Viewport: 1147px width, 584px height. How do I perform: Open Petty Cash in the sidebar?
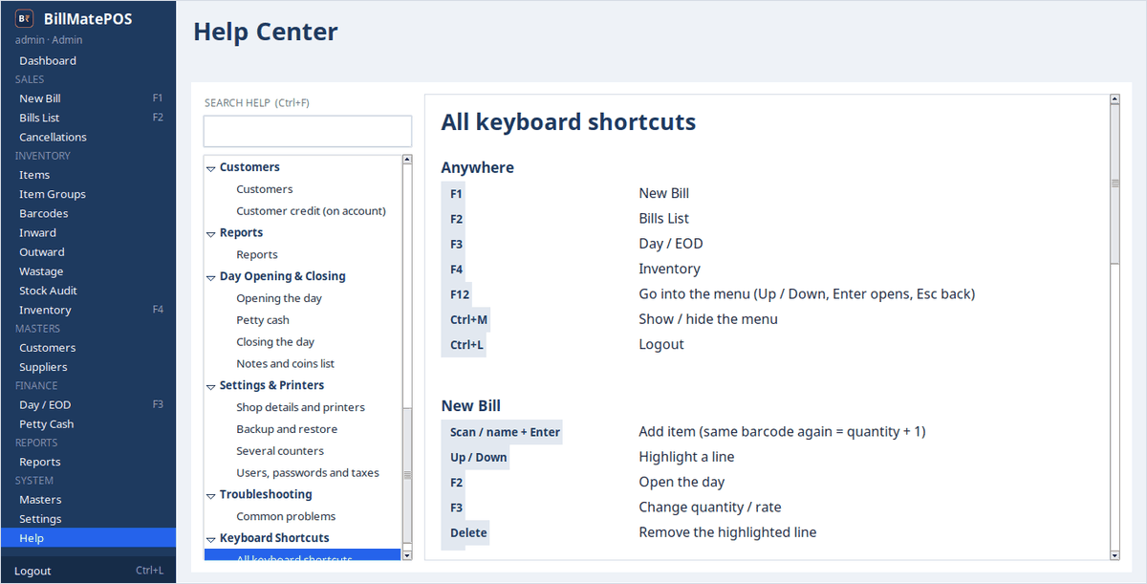click(88, 423)
